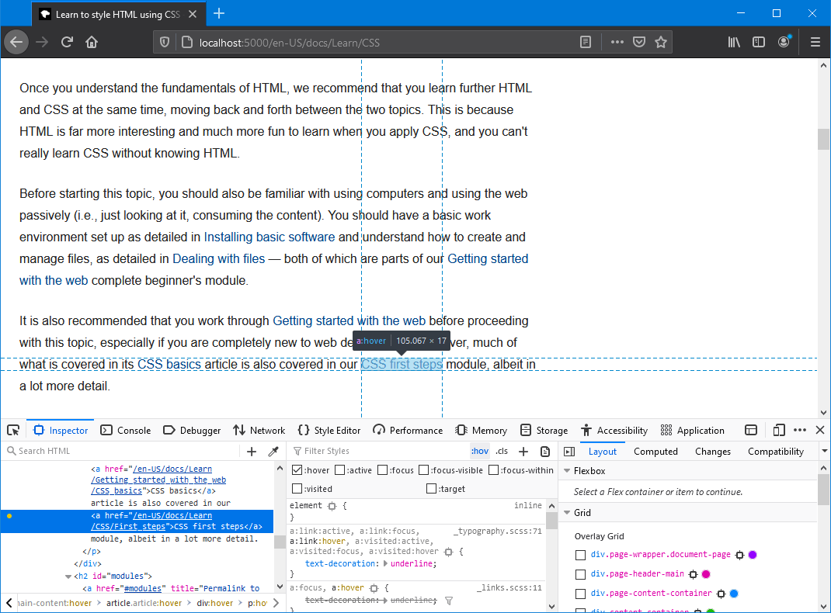Viewport: 831px width, 613px height.
Task: Enable the :target pseudo-class
Action: tap(431, 489)
